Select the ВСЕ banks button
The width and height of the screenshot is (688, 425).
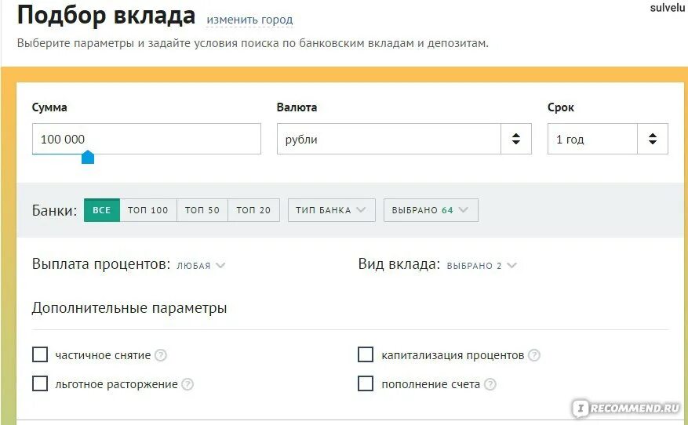click(x=102, y=210)
